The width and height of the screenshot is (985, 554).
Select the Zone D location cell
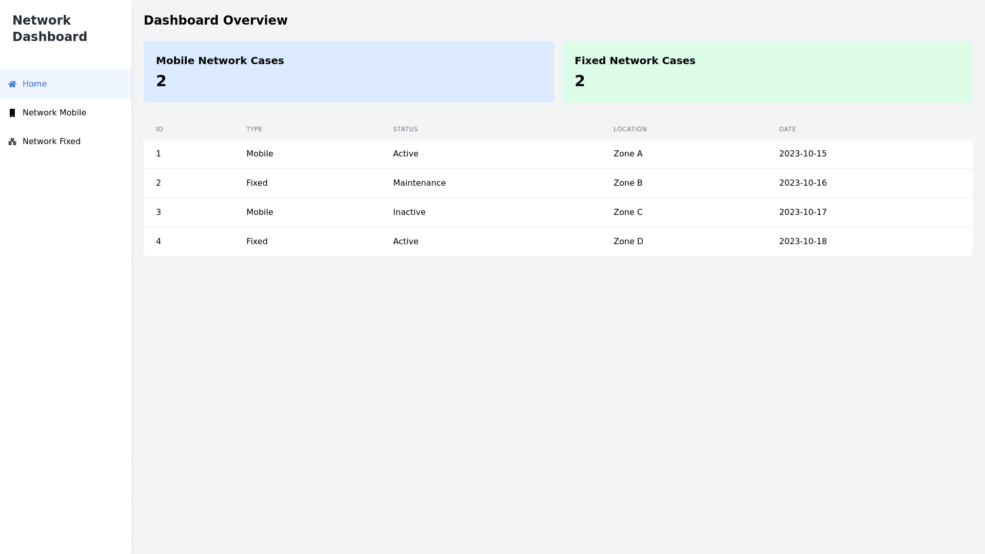[x=628, y=242]
